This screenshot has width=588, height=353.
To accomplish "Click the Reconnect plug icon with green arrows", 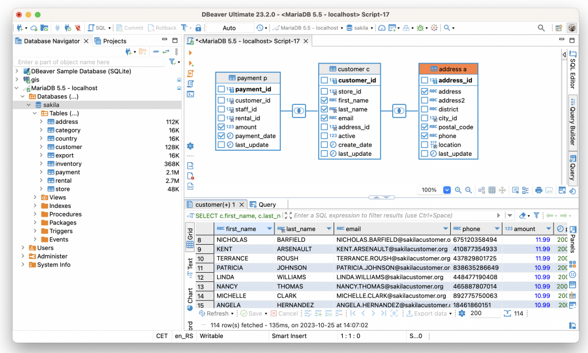I will (68, 28).
